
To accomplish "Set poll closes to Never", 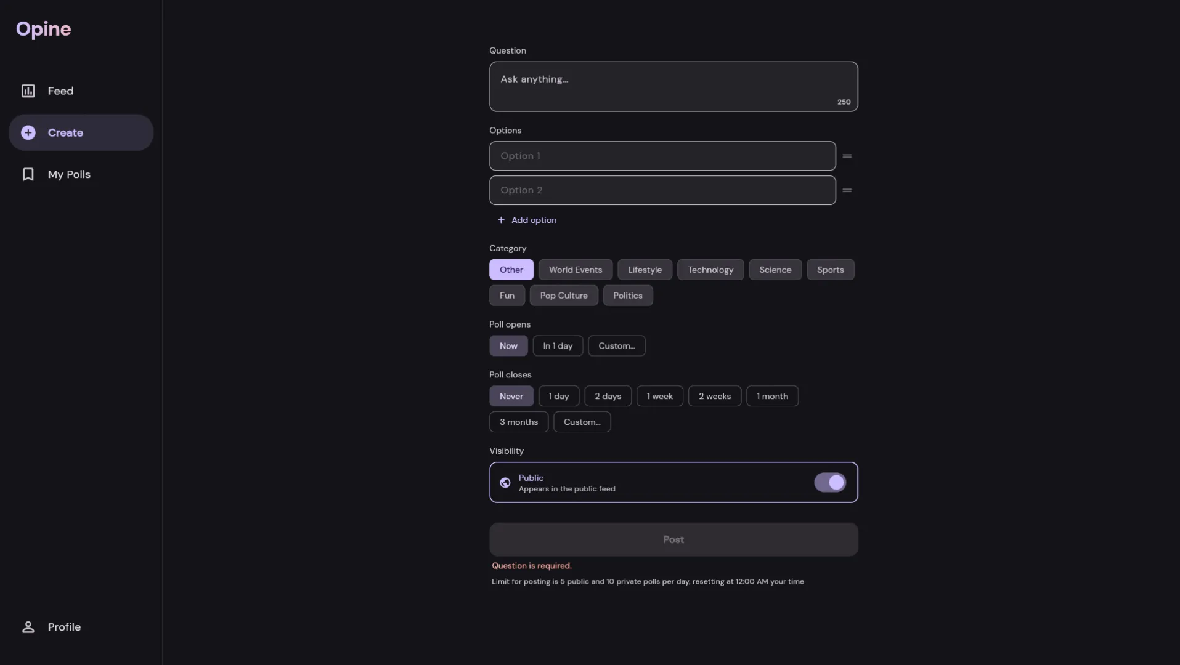I will point(511,397).
